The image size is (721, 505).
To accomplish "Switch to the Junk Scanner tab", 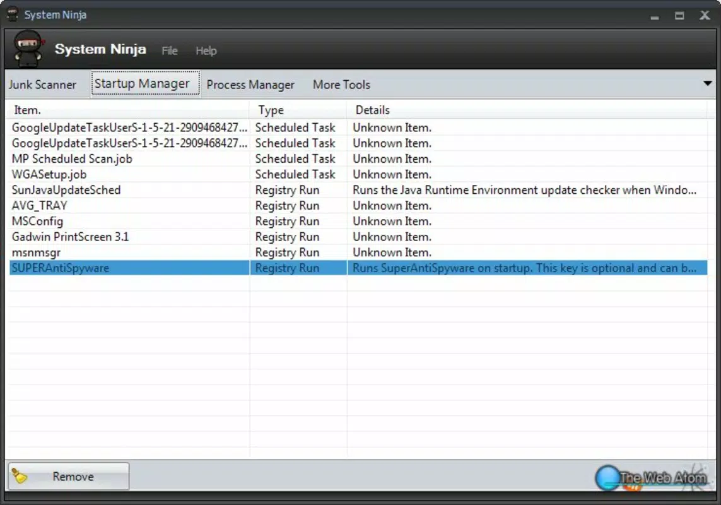I will pyautogui.click(x=42, y=85).
